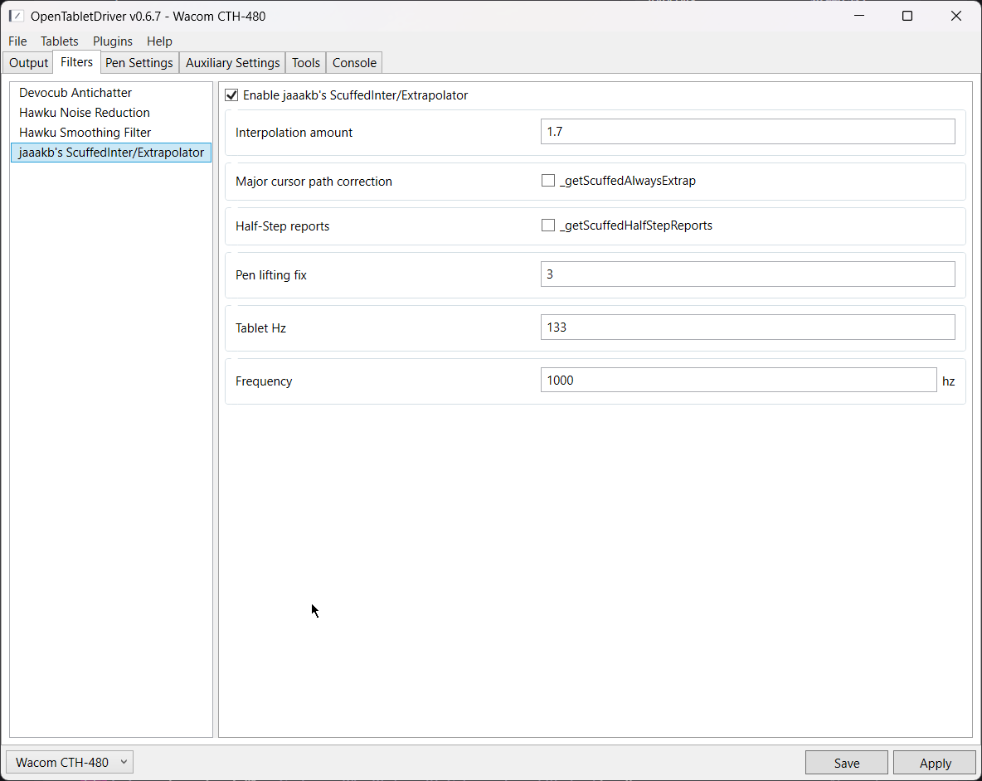982x781 pixels.
Task: Maximize the OpenTabletDriver window
Action: 907,16
